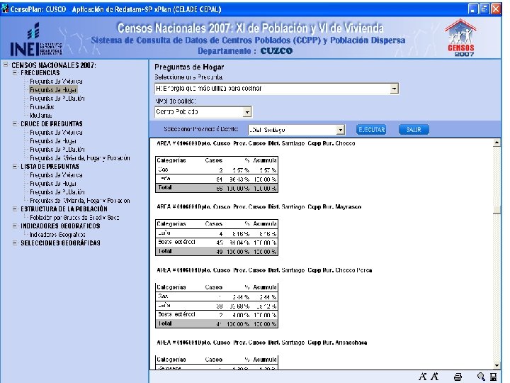Click 'Casos' header in Chocco Perca table
510x383 pixels.
[214, 287]
